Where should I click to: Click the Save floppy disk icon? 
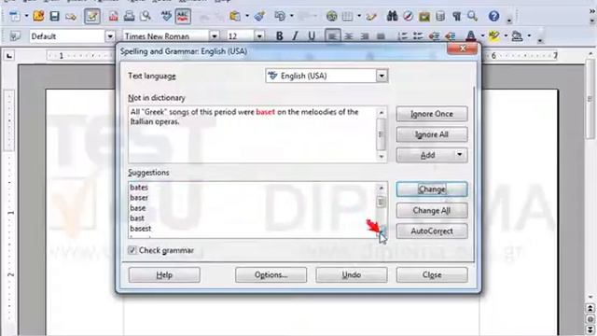coord(54,16)
